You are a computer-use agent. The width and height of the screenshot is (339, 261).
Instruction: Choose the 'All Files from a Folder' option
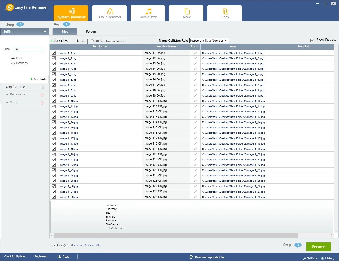(x=92, y=41)
